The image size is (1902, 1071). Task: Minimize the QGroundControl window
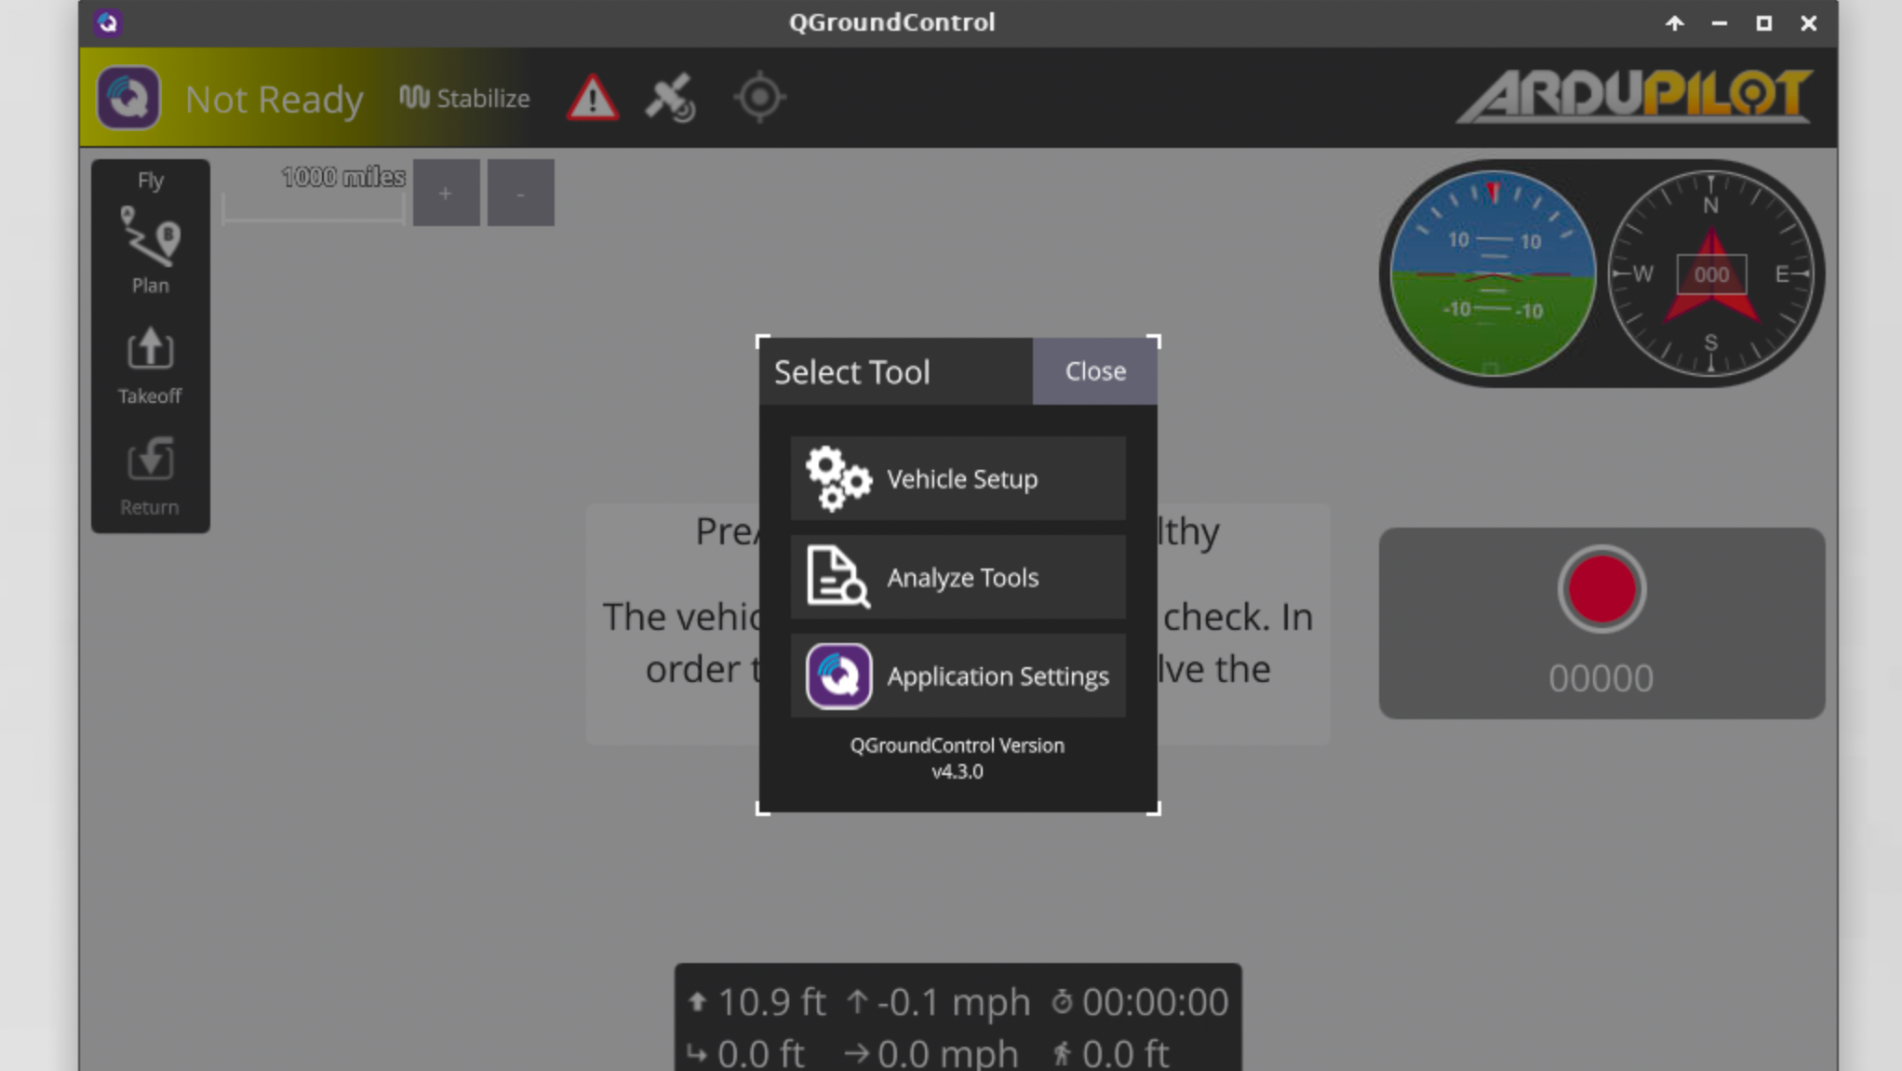point(1719,23)
